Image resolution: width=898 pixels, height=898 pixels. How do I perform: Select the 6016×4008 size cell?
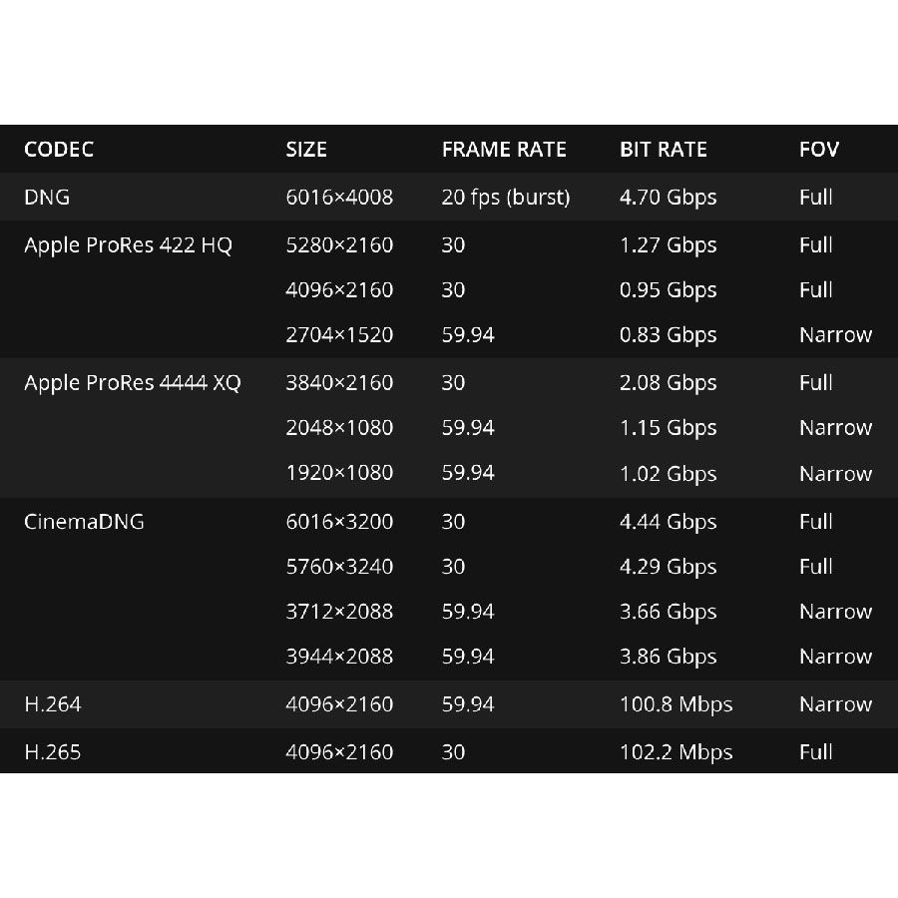[x=339, y=198]
